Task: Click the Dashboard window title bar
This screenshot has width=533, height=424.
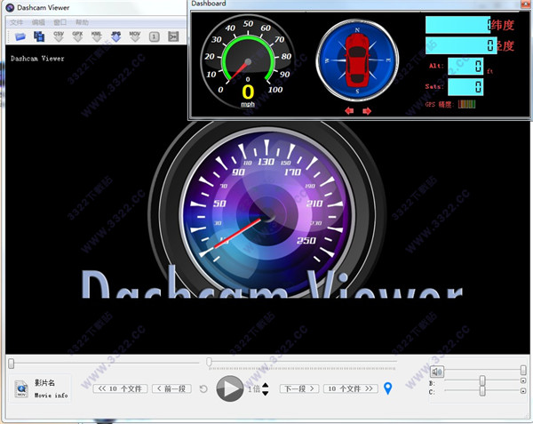Action: tap(355, 4)
